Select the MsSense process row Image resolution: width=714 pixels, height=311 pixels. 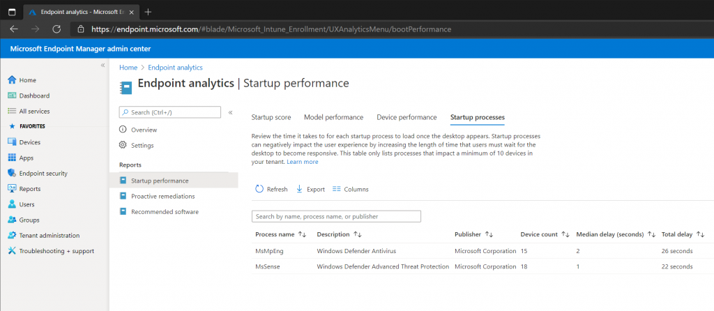coord(483,266)
